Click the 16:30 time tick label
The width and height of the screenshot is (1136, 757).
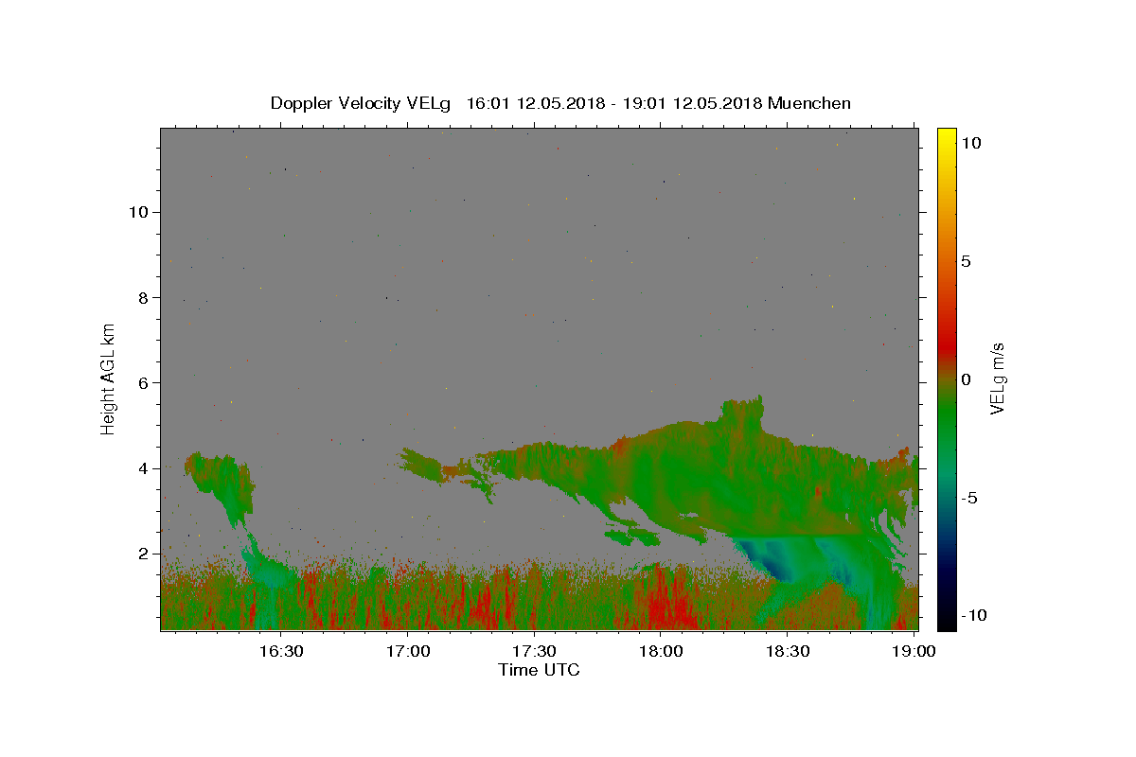click(280, 651)
